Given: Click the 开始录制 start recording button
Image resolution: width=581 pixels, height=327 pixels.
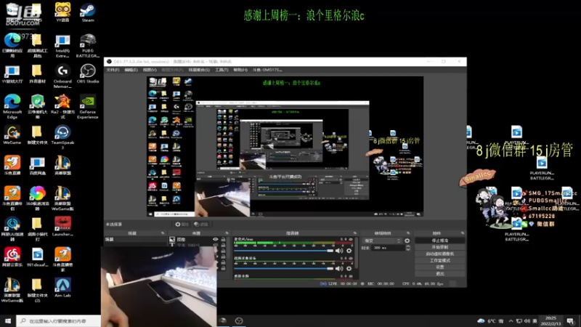Looking at the screenshot, I should pos(440,247).
